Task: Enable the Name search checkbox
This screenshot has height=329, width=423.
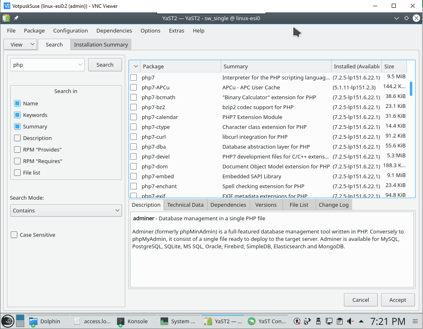Action: 17,103
